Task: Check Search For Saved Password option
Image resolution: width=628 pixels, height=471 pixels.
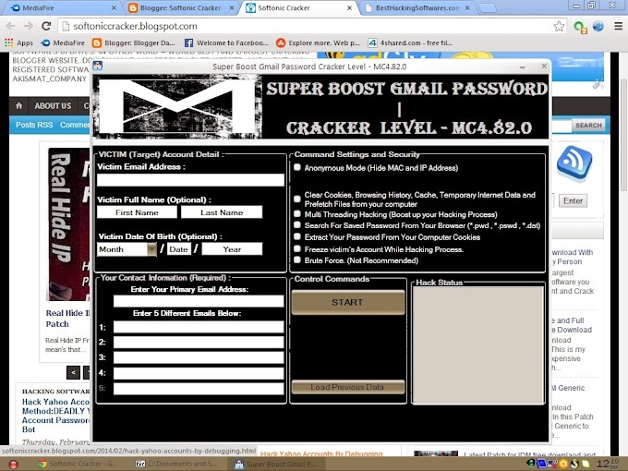Action: 297,225
